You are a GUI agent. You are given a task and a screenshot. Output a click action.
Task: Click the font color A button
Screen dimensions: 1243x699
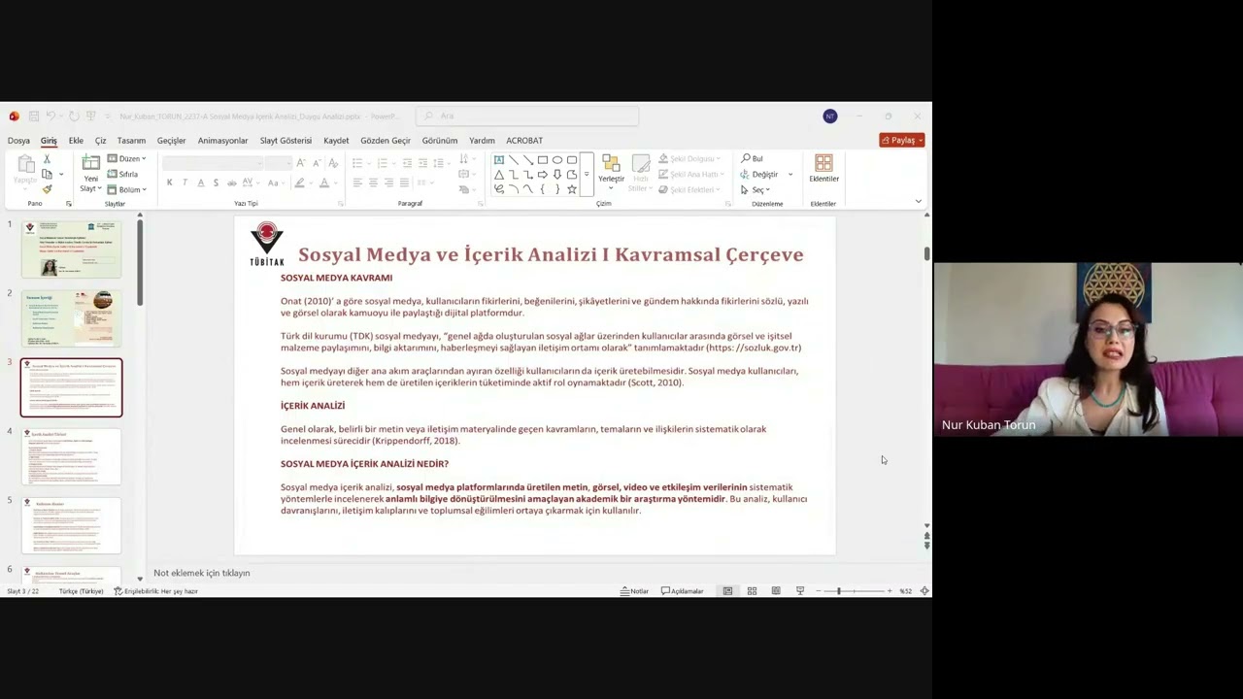coord(324,183)
